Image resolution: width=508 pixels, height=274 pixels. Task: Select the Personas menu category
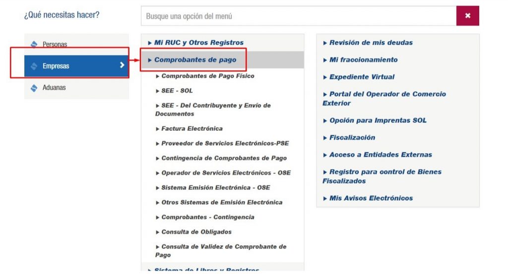(x=76, y=44)
